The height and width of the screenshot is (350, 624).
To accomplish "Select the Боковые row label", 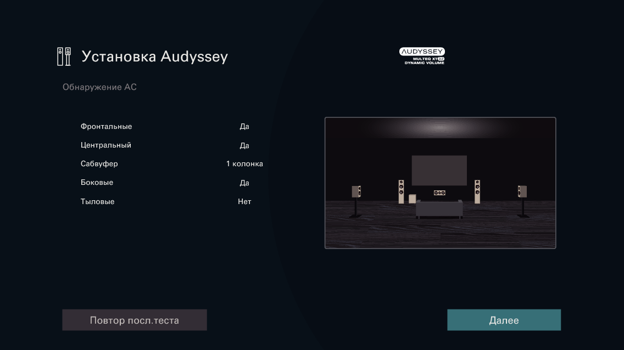I will [x=97, y=182].
